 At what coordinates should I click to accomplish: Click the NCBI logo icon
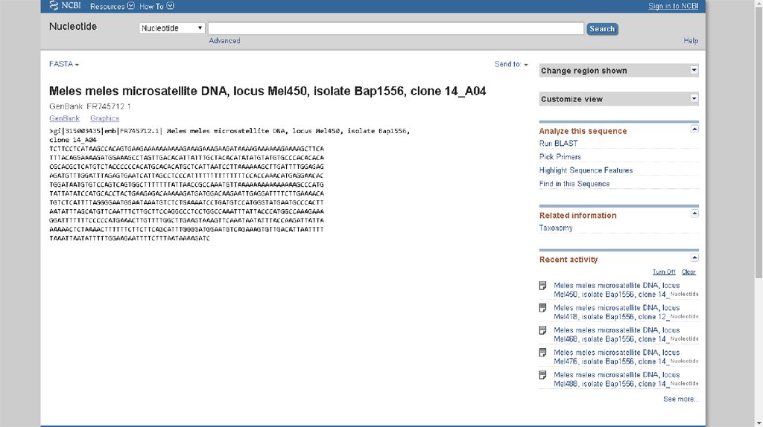(54, 6)
